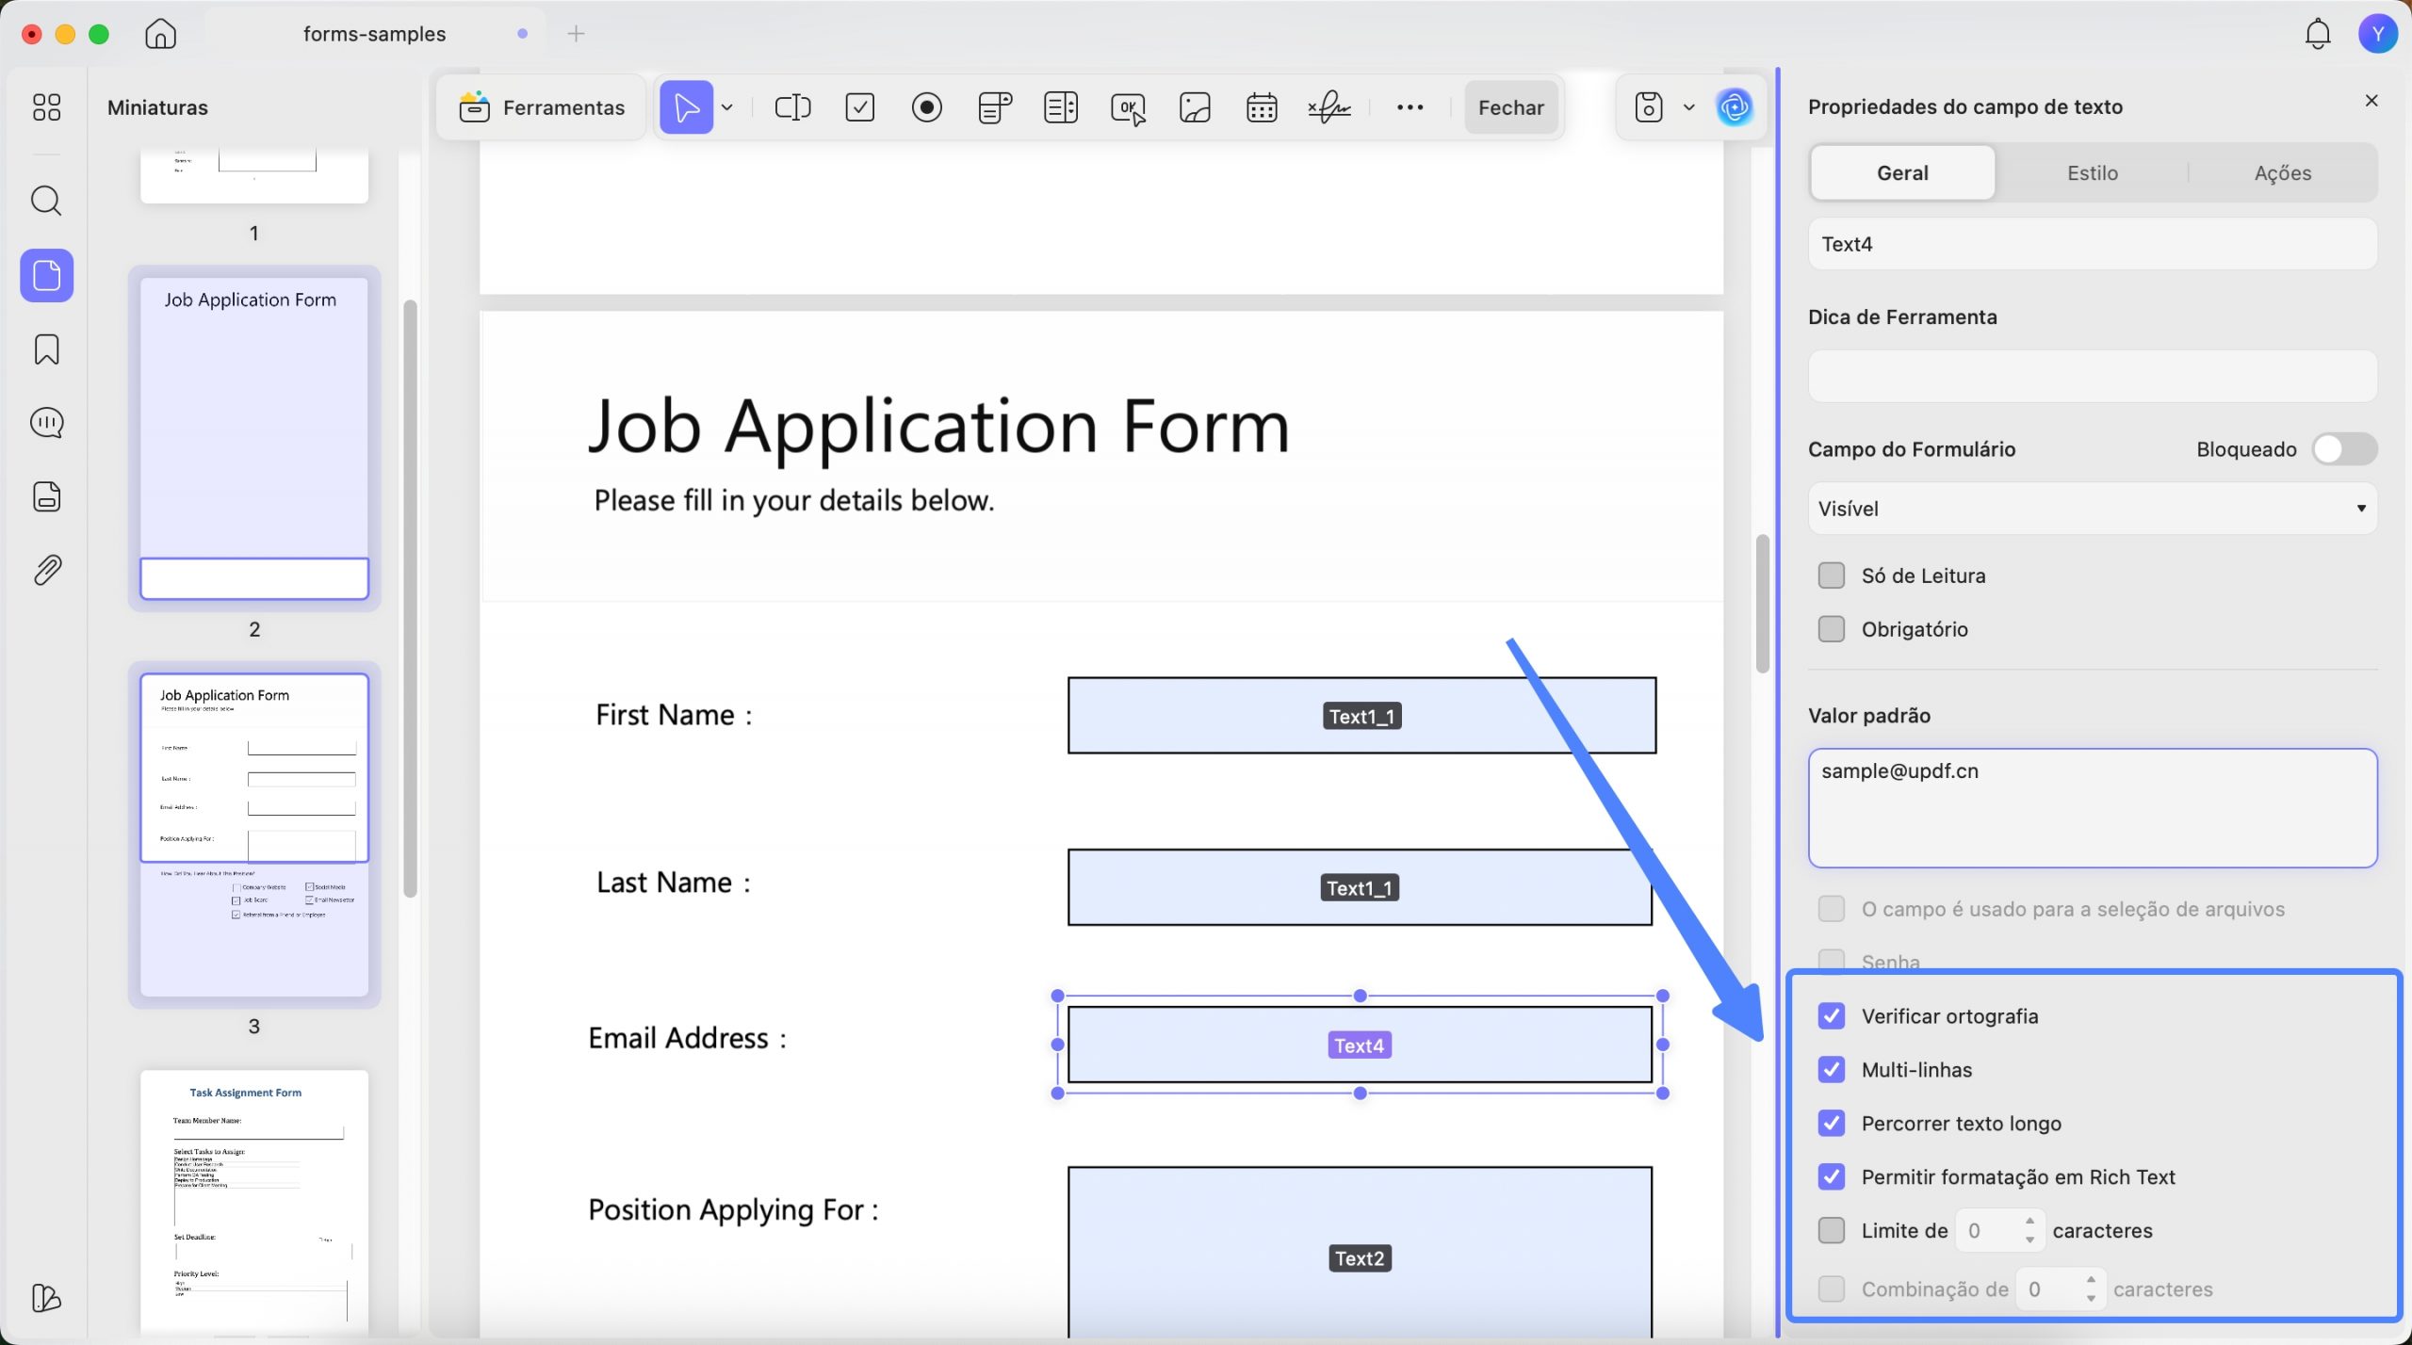Select the list box form tool

point(1061,107)
